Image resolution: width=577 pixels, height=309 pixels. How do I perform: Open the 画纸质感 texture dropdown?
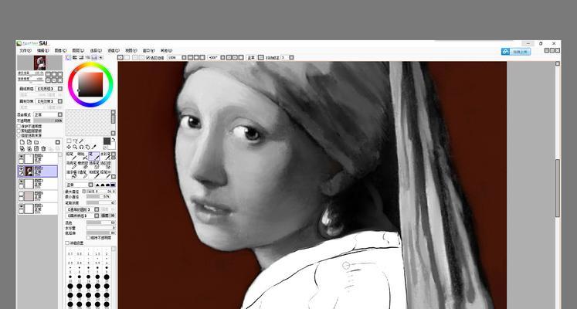tap(60, 89)
